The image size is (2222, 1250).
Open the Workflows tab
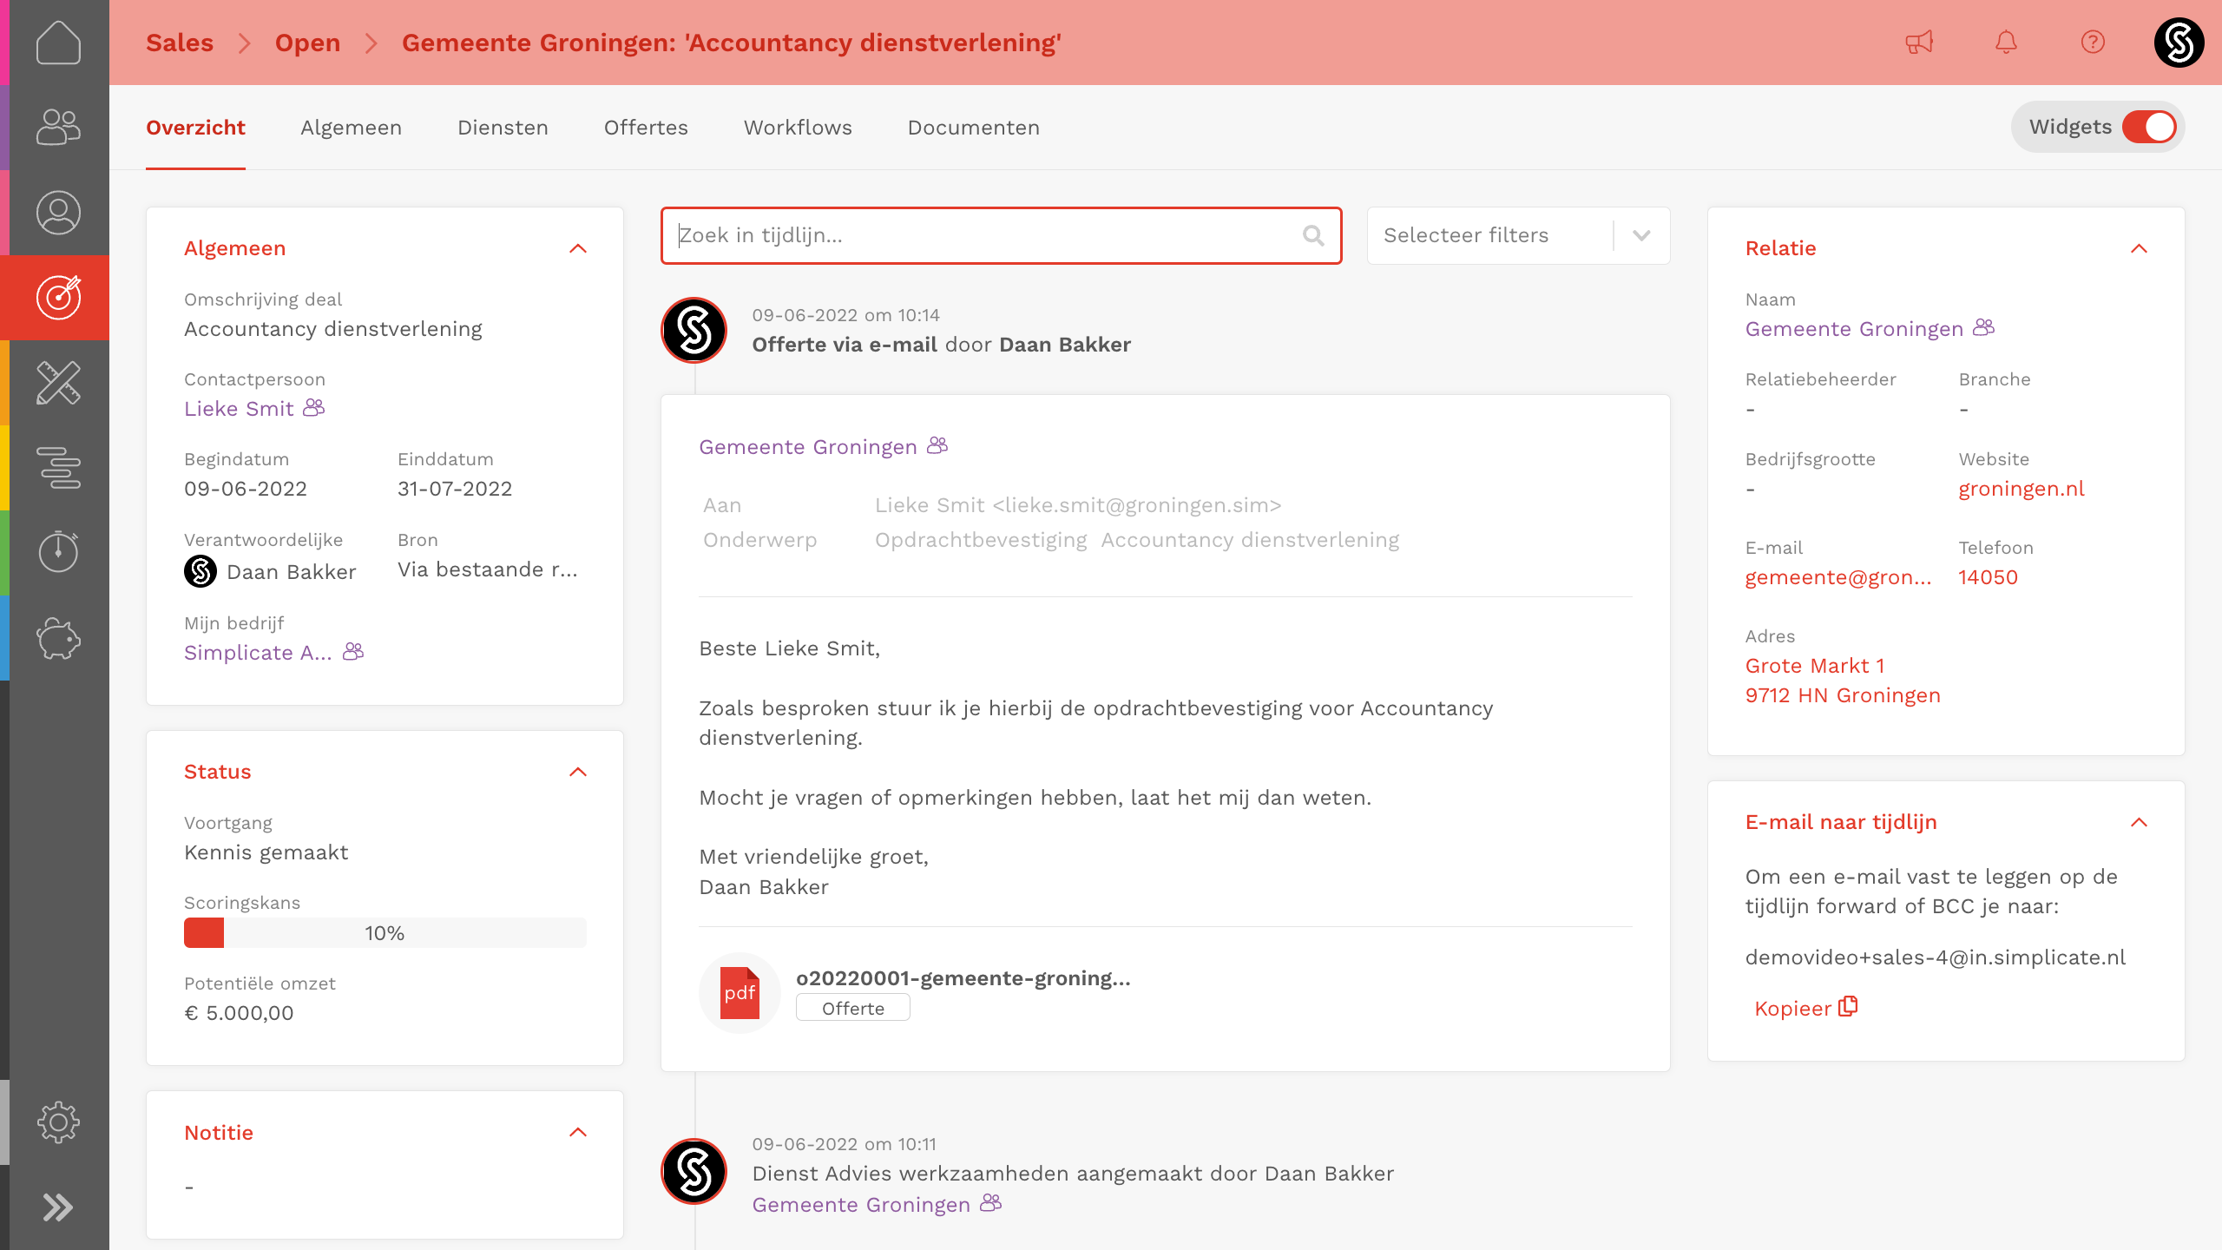(797, 127)
